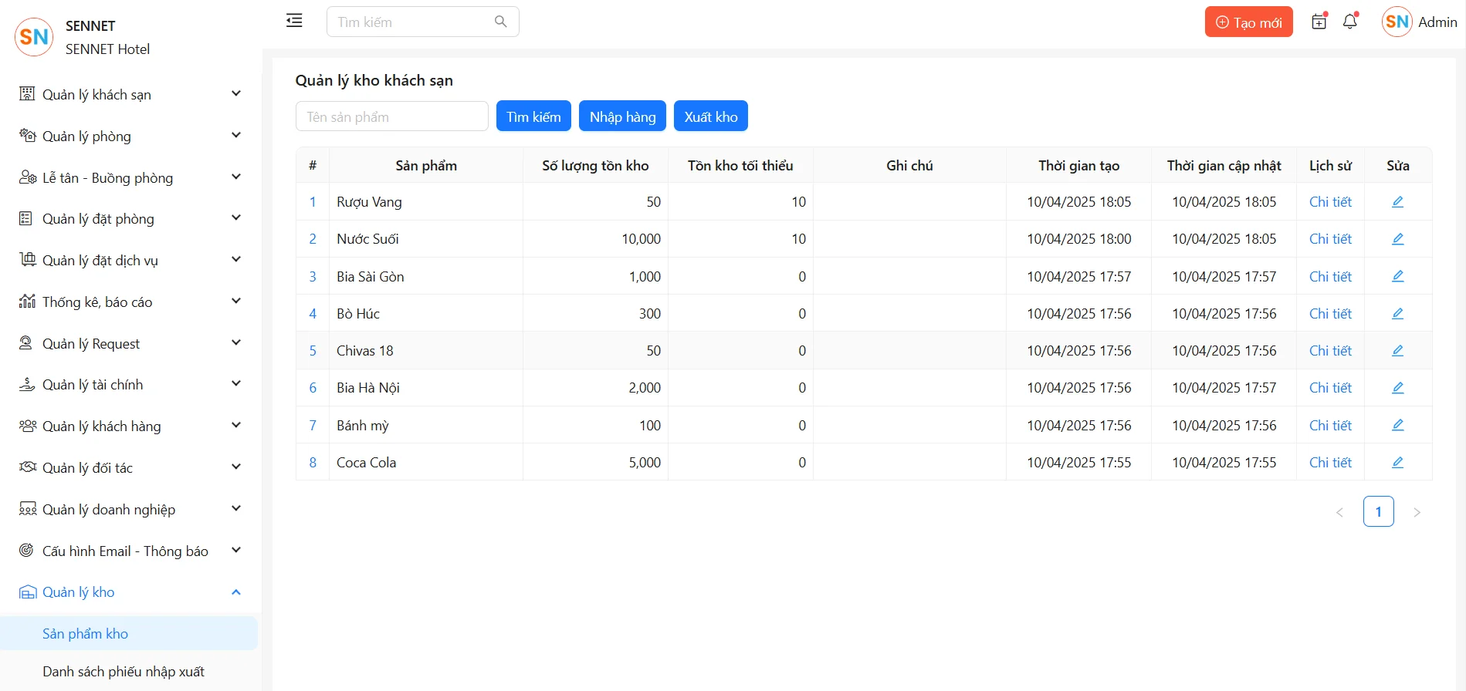This screenshot has height=691, width=1466.
Task: Collapse the sidebar using the menu-fold icon
Action: click(294, 21)
